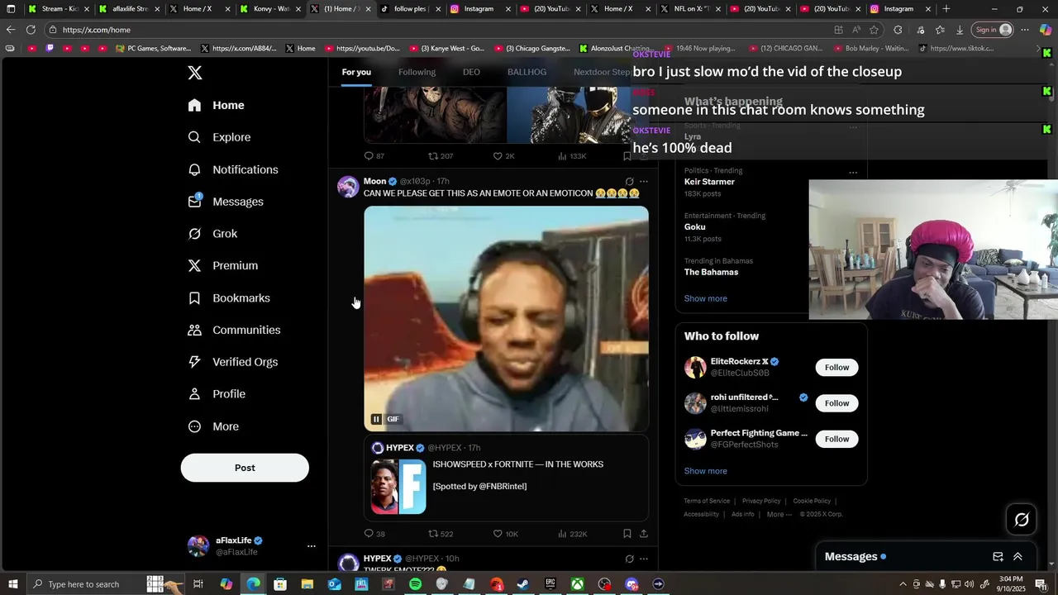This screenshot has width=1058, height=595.
Task: Open Goku trending topic
Action: 695,227
